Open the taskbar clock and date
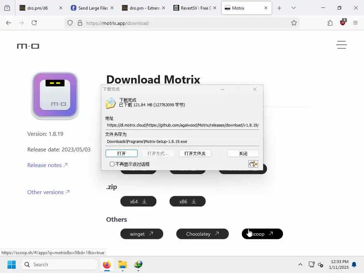 (339, 264)
